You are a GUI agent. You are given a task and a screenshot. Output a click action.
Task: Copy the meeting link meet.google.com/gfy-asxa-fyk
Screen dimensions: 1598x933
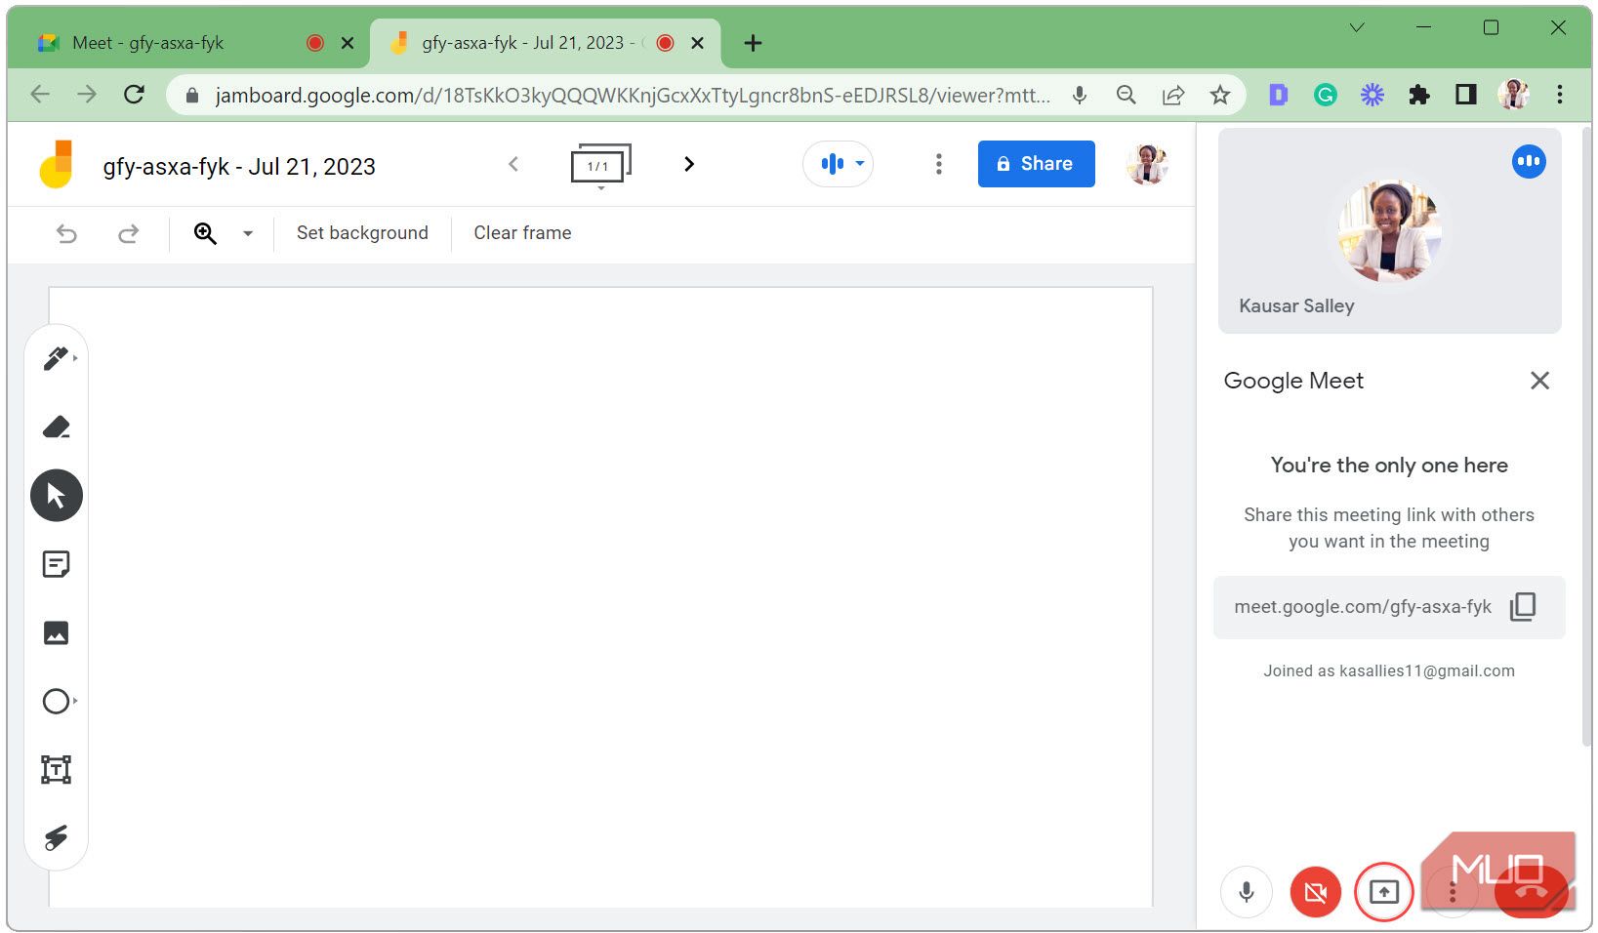pyautogui.click(x=1522, y=607)
